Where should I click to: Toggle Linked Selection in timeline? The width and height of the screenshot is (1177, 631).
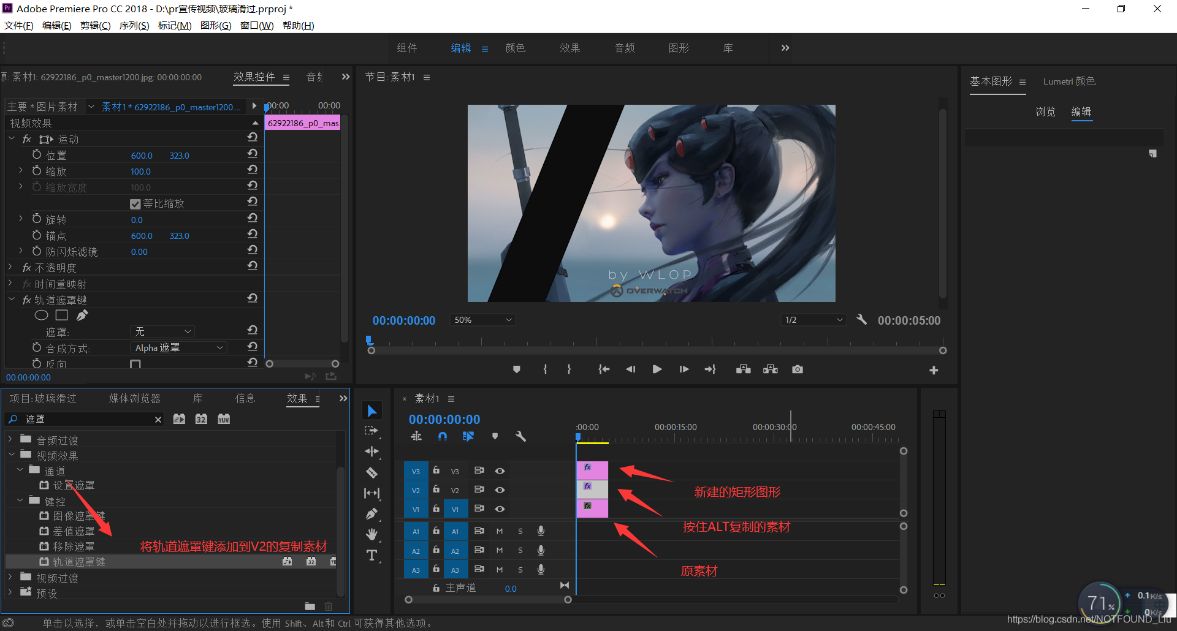click(468, 436)
